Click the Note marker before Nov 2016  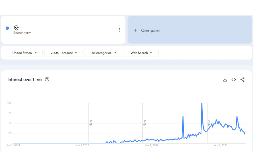[144, 123]
